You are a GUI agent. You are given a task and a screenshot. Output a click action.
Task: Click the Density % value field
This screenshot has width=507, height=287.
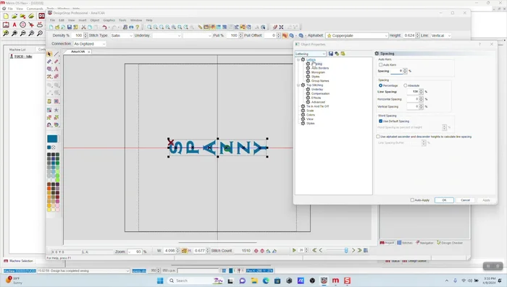(77, 35)
